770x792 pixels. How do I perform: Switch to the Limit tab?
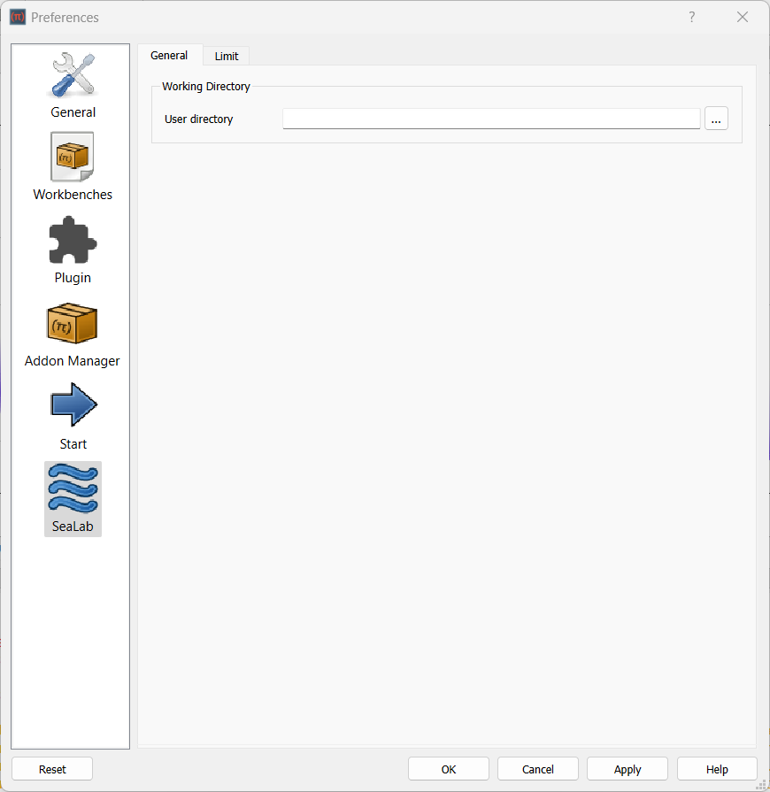click(226, 55)
